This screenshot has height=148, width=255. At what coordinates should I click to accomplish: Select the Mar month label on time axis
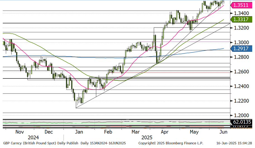click(136, 132)
